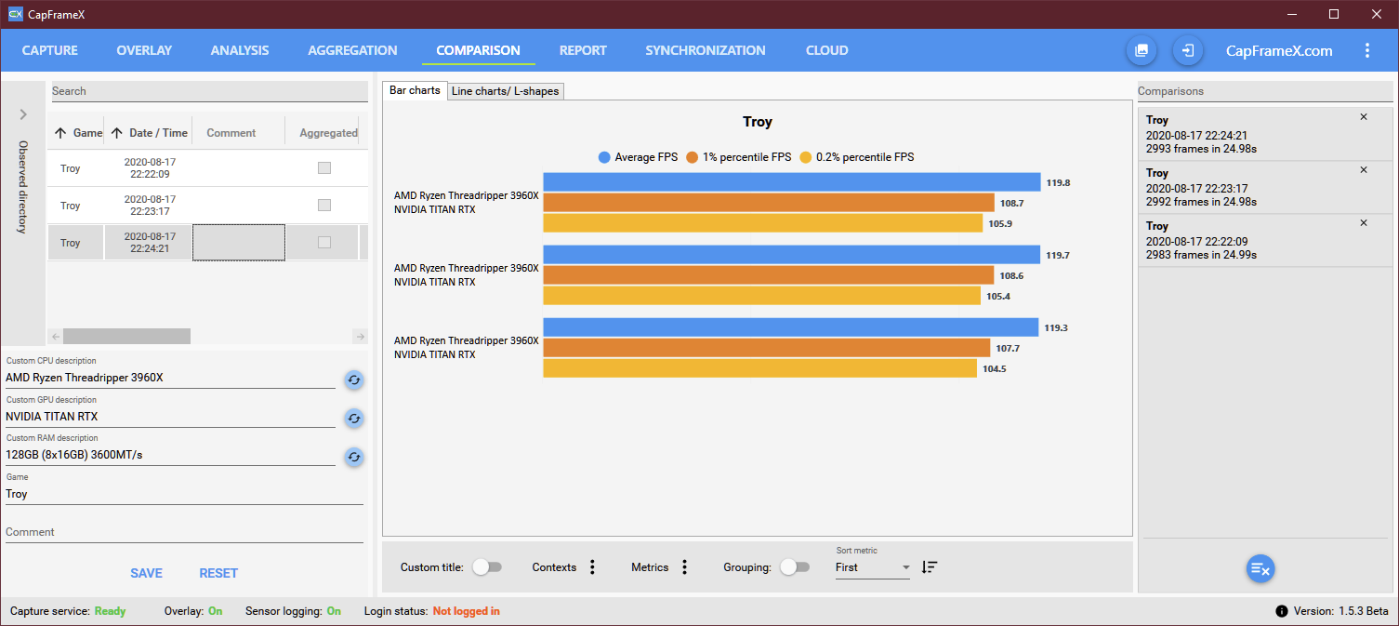The image size is (1399, 626).
Task: Click the Search field in record list
Action: click(208, 91)
